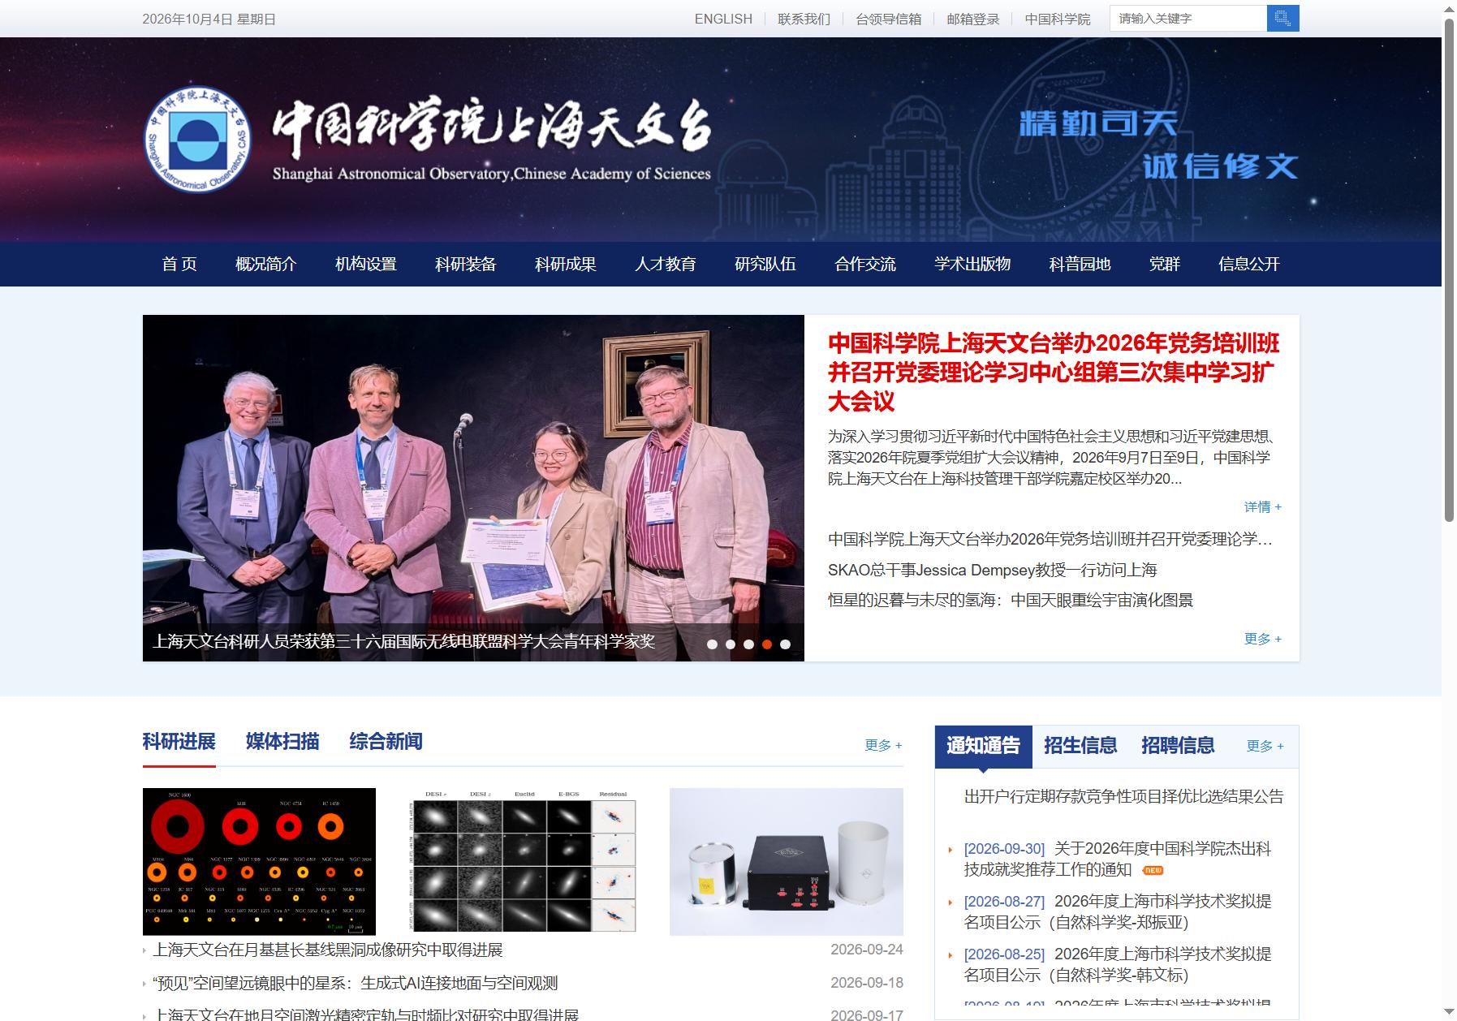The width and height of the screenshot is (1457, 1021).
Task: Click the page vertical scrollbar thumb
Action: (x=1449, y=269)
